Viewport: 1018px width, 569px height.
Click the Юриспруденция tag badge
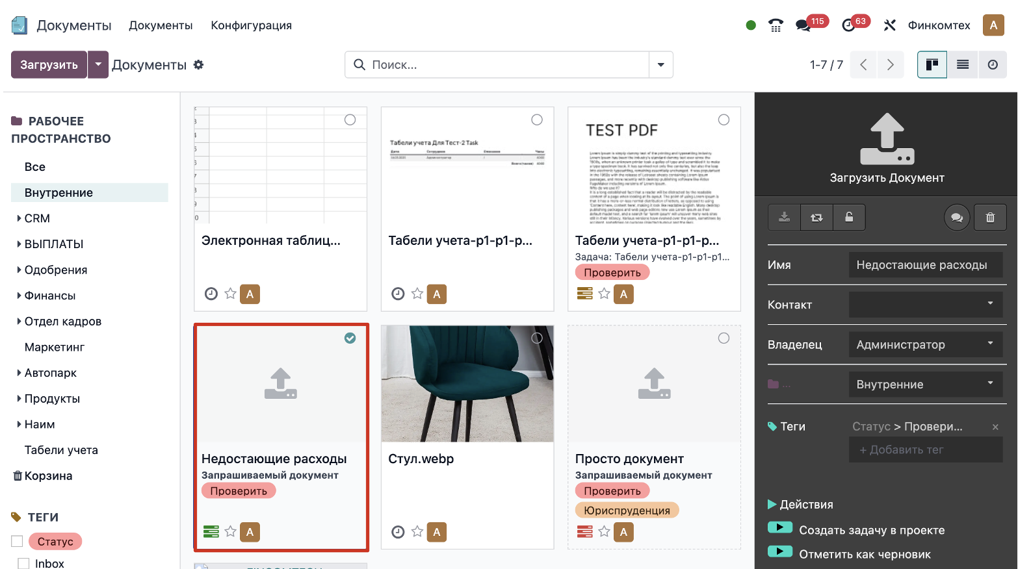click(627, 511)
